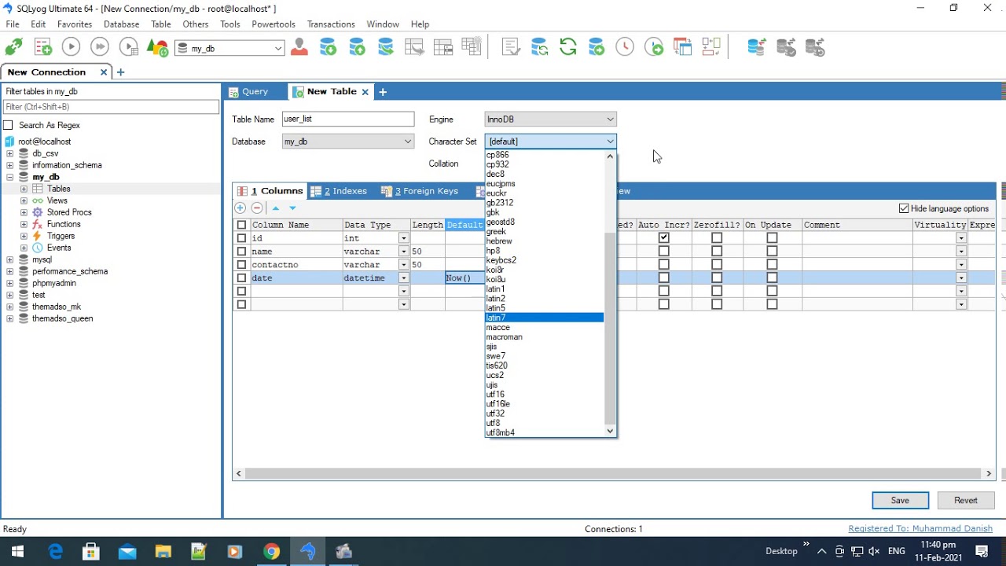The width and height of the screenshot is (1006, 566).
Task: Click the Filter tables input box
Action: [x=111, y=107]
